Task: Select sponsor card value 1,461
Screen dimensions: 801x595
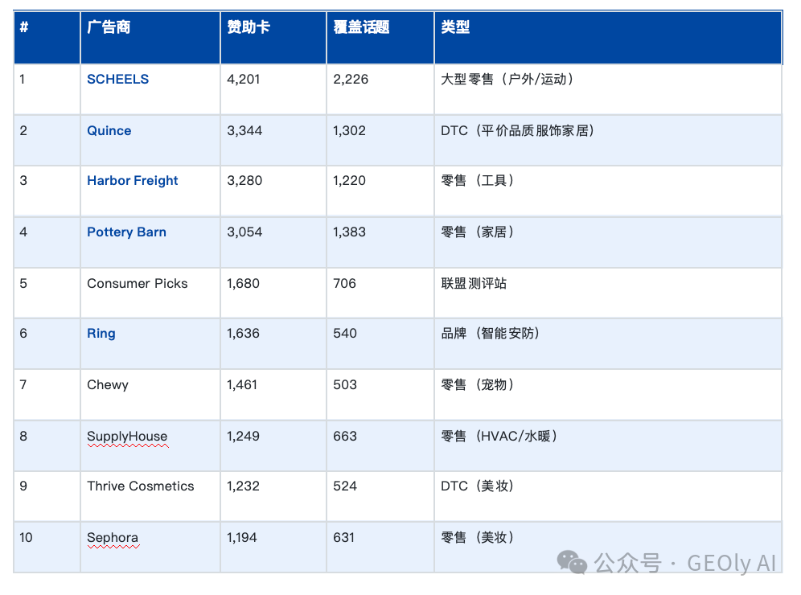Action: click(x=242, y=385)
